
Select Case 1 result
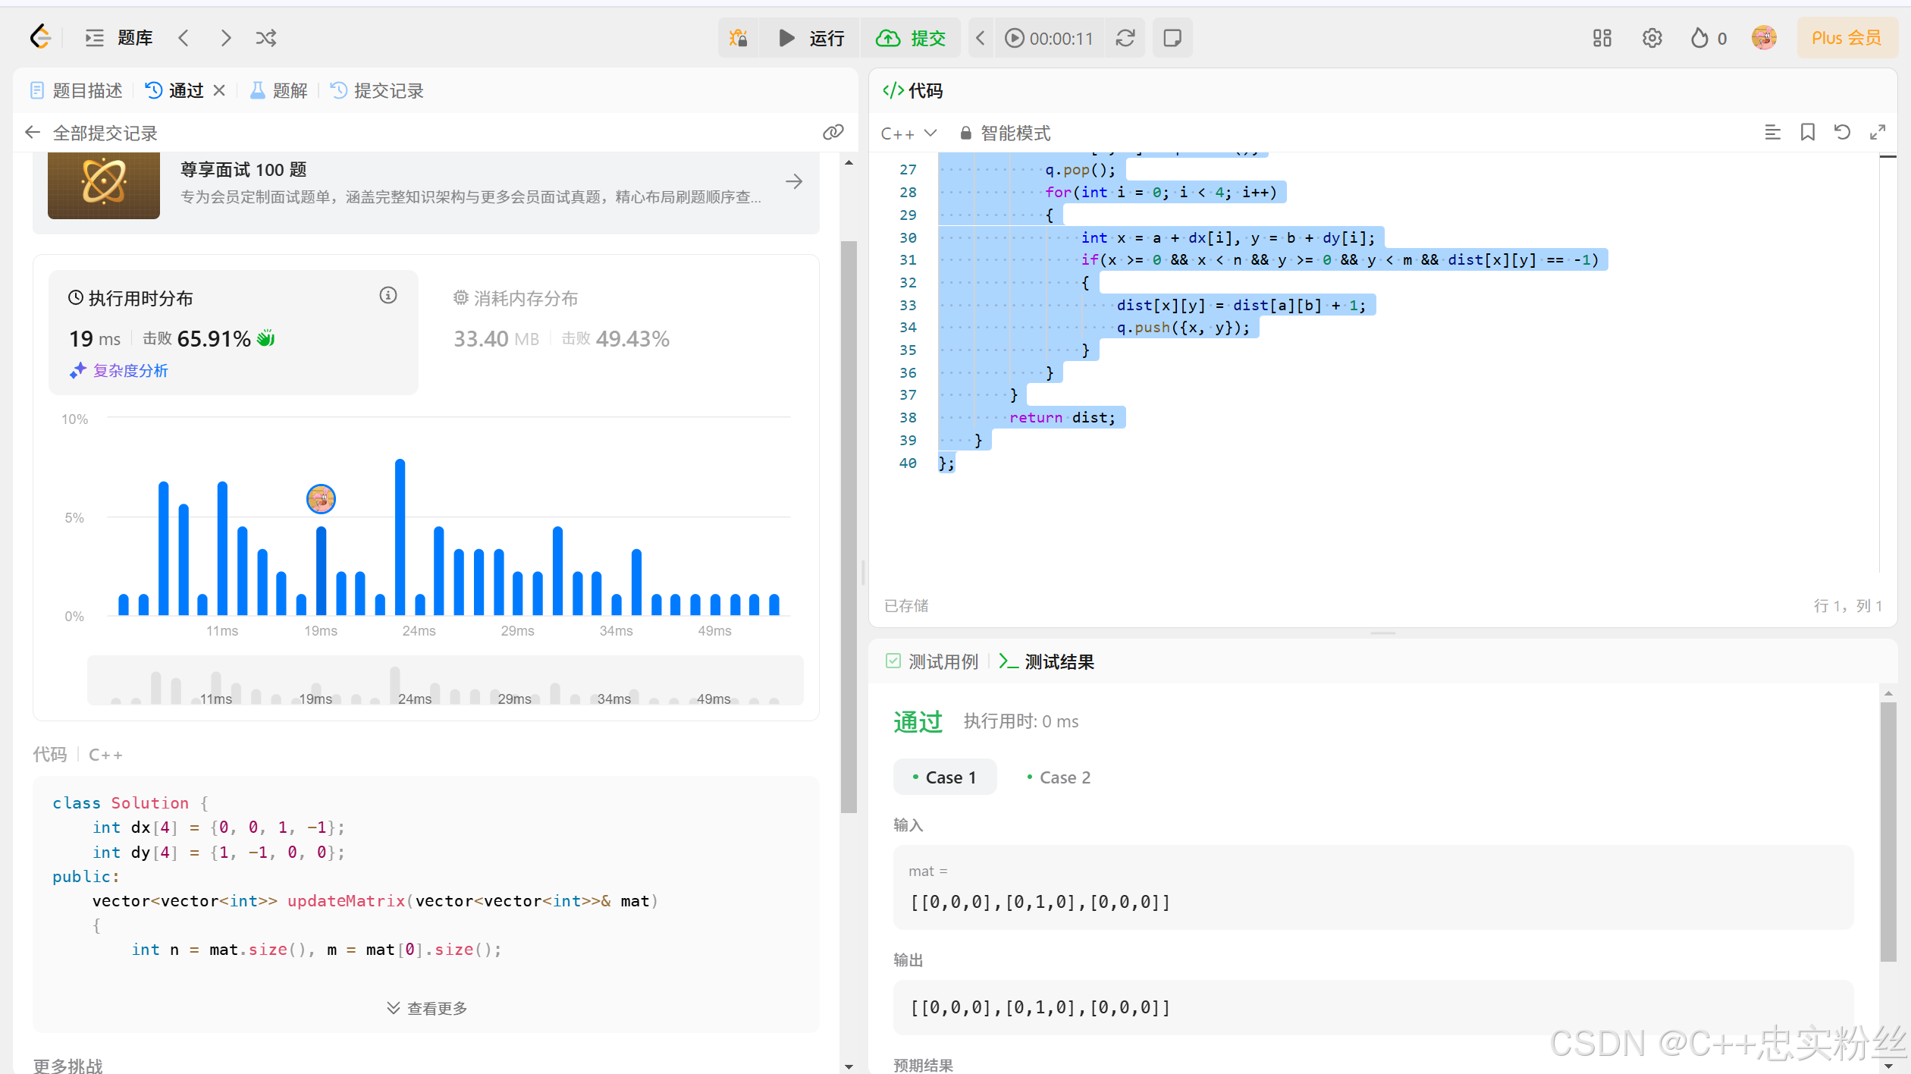[944, 777]
